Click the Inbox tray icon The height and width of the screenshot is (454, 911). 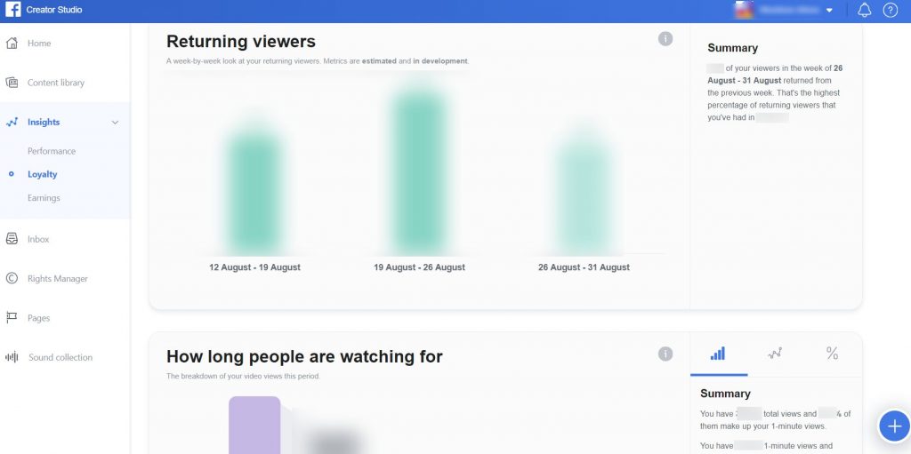point(12,239)
